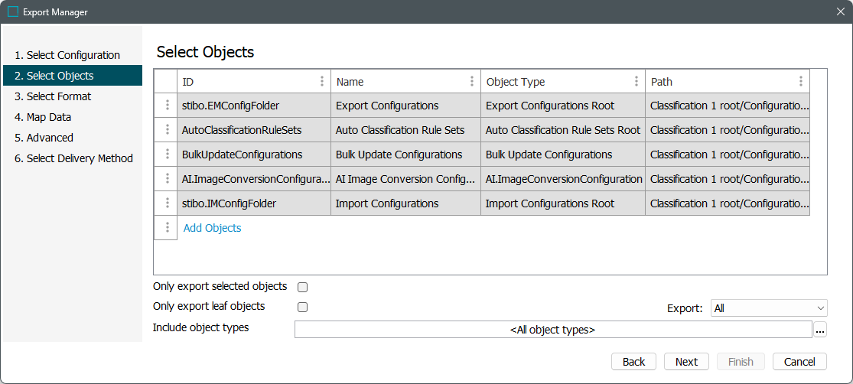The height and width of the screenshot is (384, 853).
Task: Open object types picker ellipsis button
Action: point(820,330)
